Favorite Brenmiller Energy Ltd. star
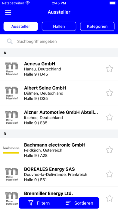This screenshot has height=210, width=118. point(110,198)
